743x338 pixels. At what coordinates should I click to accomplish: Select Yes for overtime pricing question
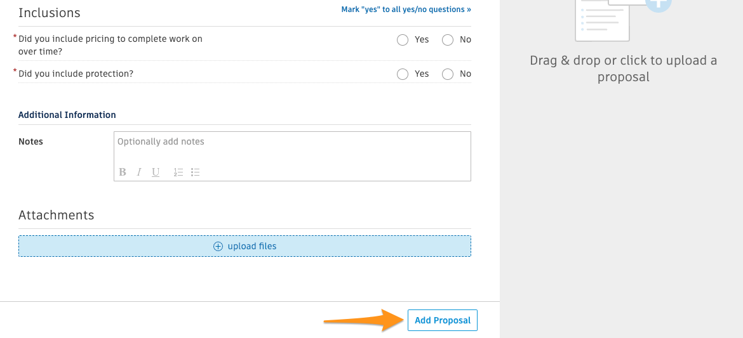(403, 40)
